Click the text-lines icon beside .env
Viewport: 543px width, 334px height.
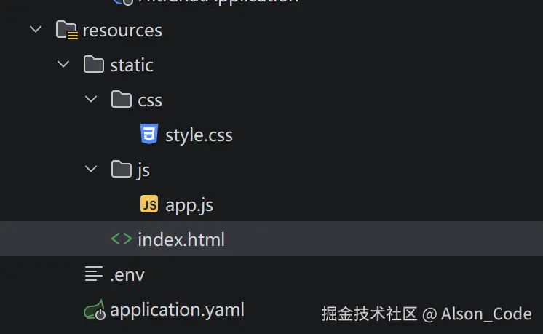click(x=94, y=274)
